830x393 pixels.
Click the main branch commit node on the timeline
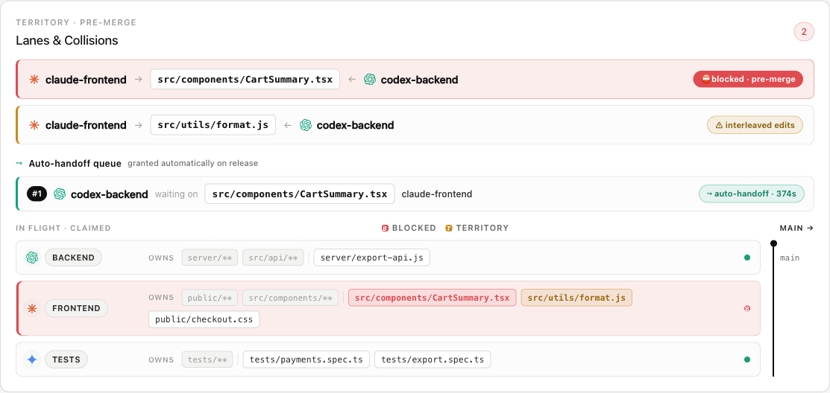[773, 243]
